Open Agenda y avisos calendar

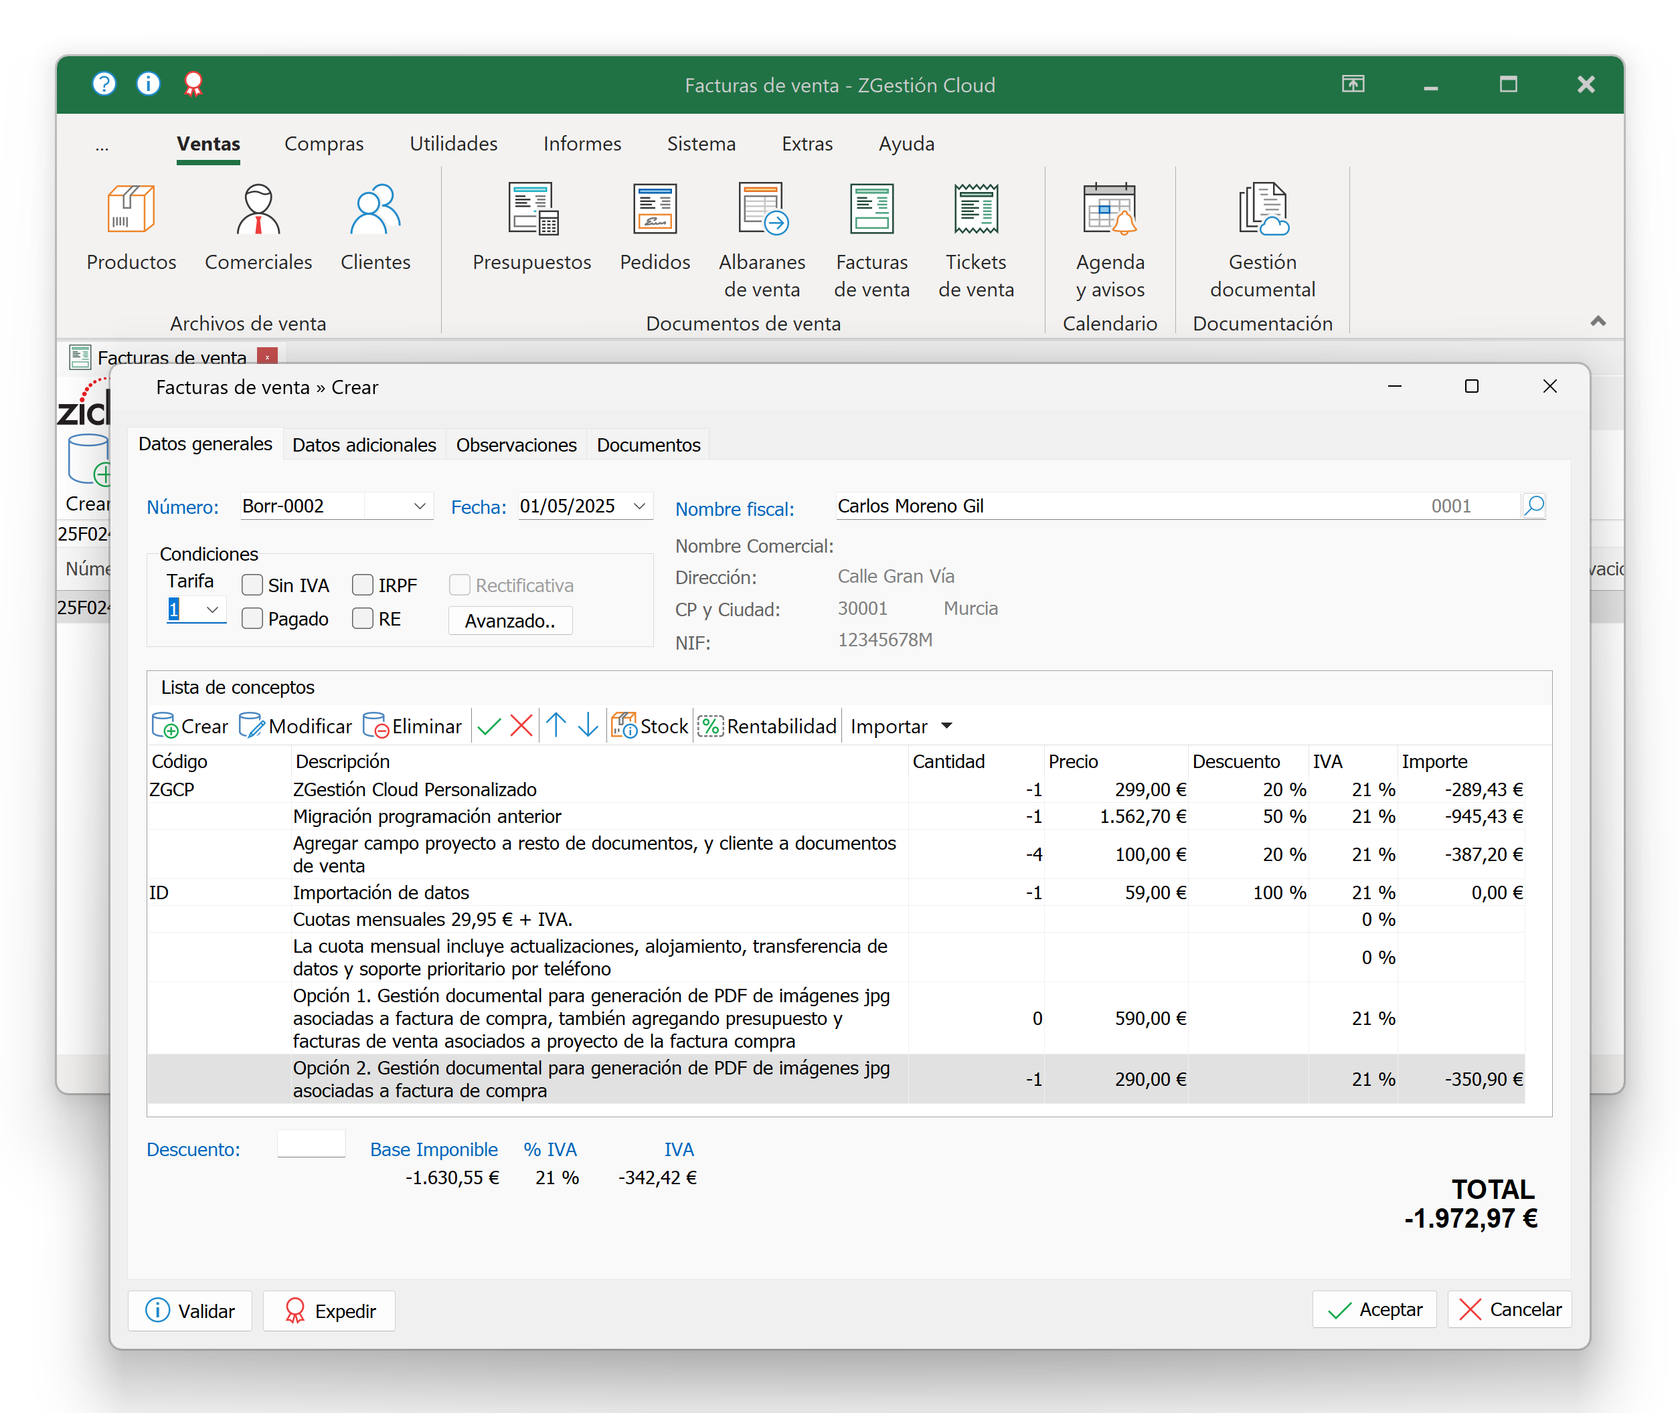click(x=1110, y=240)
